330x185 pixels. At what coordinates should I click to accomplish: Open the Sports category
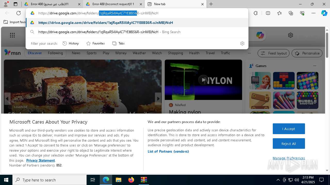pyautogui.click(x=92, y=53)
